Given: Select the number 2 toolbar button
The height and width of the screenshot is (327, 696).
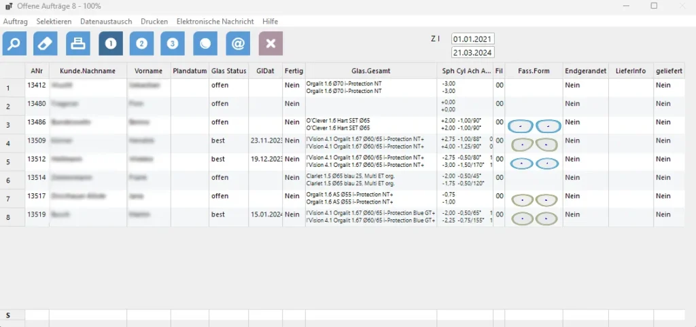Looking at the screenshot, I should point(141,43).
